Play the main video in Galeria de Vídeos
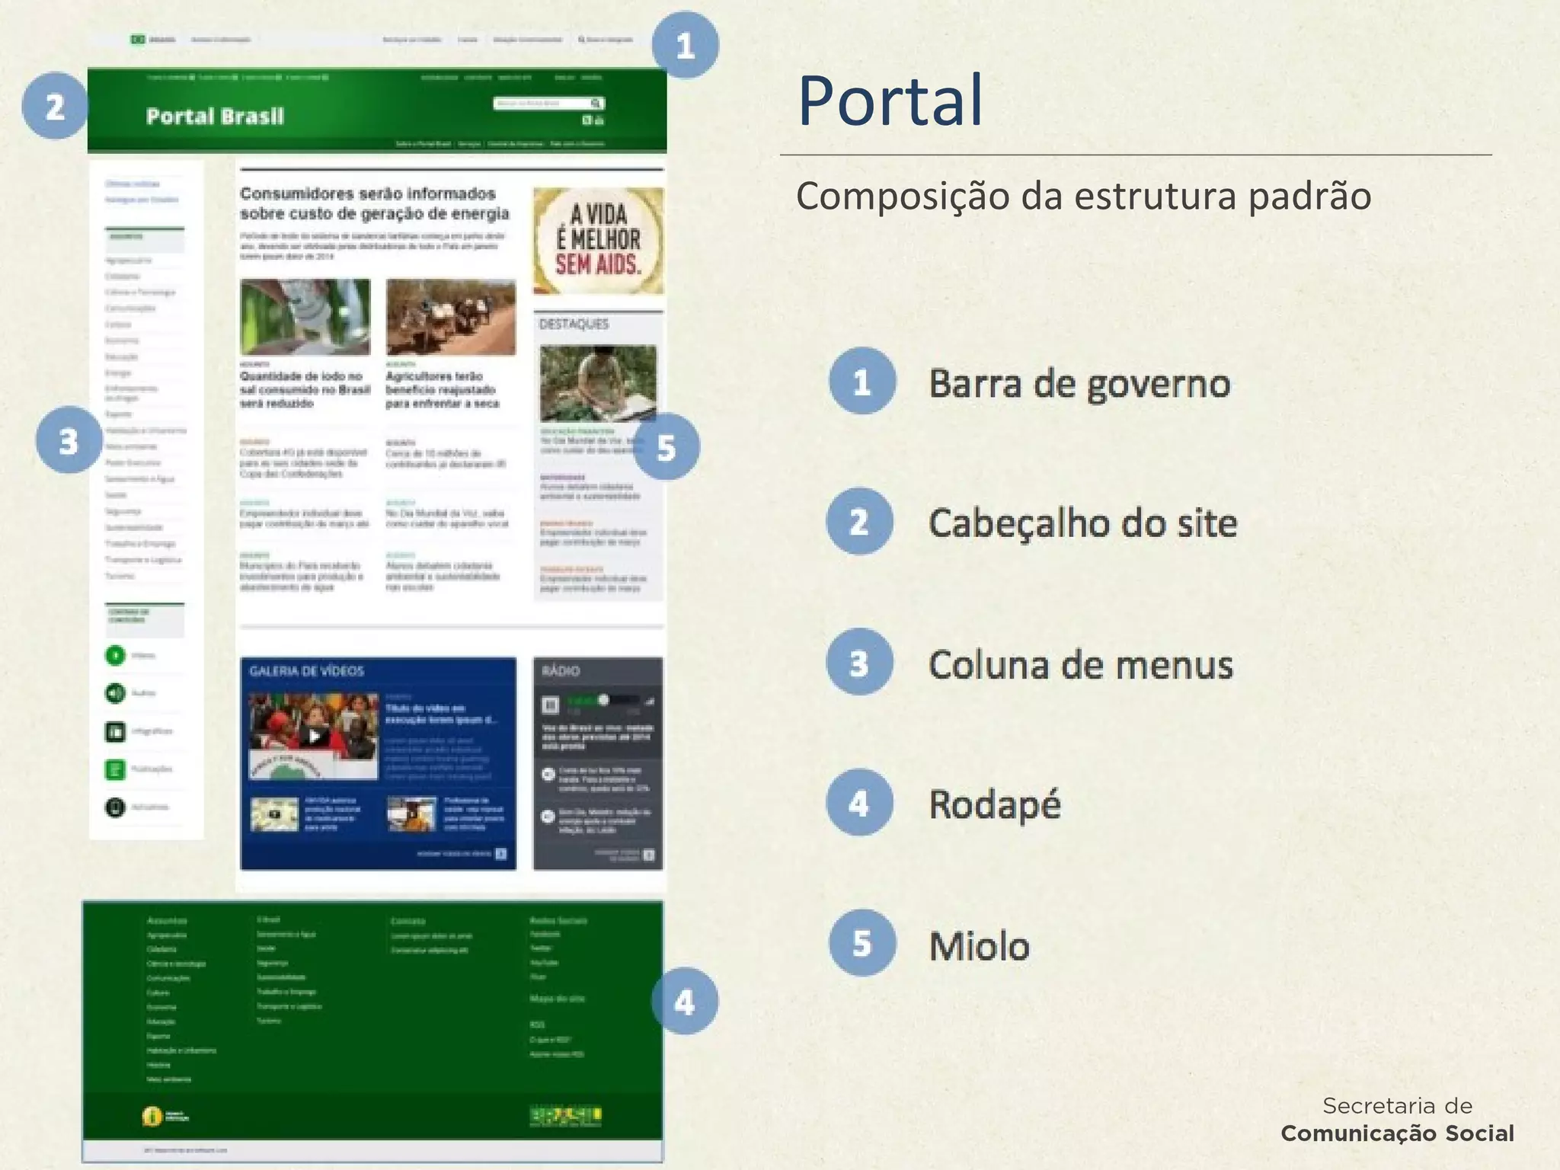This screenshot has width=1560, height=1170. pos(314,737)
